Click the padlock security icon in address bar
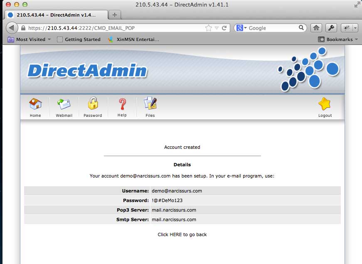Viewport: 362px width, 264px height. click(x=23, y=28)
